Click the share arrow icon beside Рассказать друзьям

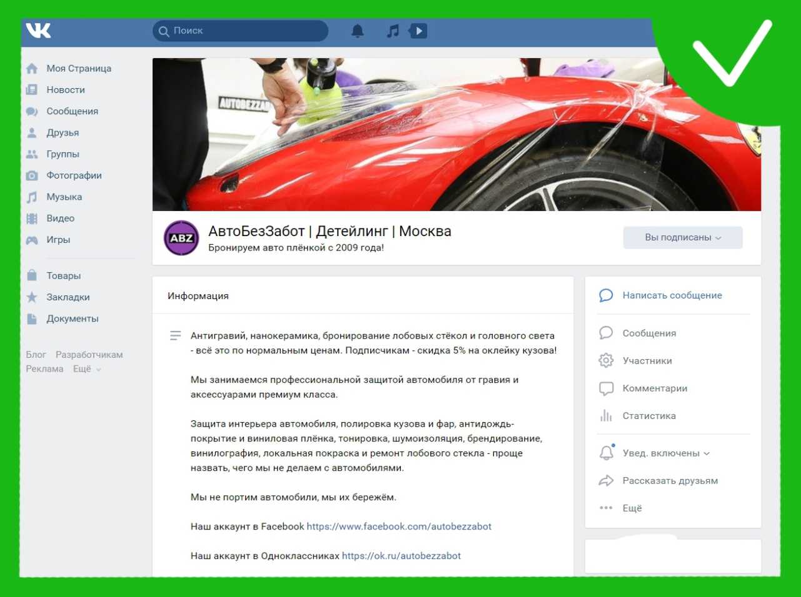tap(606, 480)
